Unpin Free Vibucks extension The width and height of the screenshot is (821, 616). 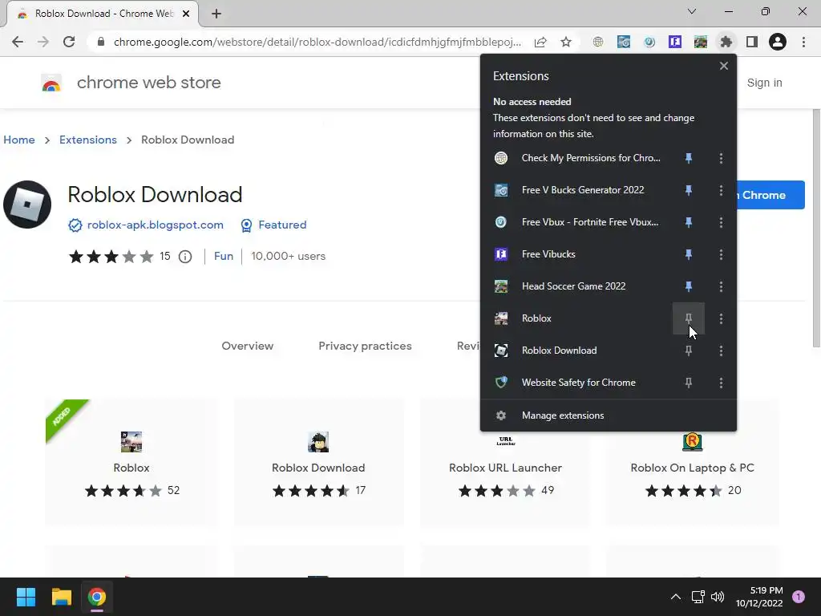[689, 254]
